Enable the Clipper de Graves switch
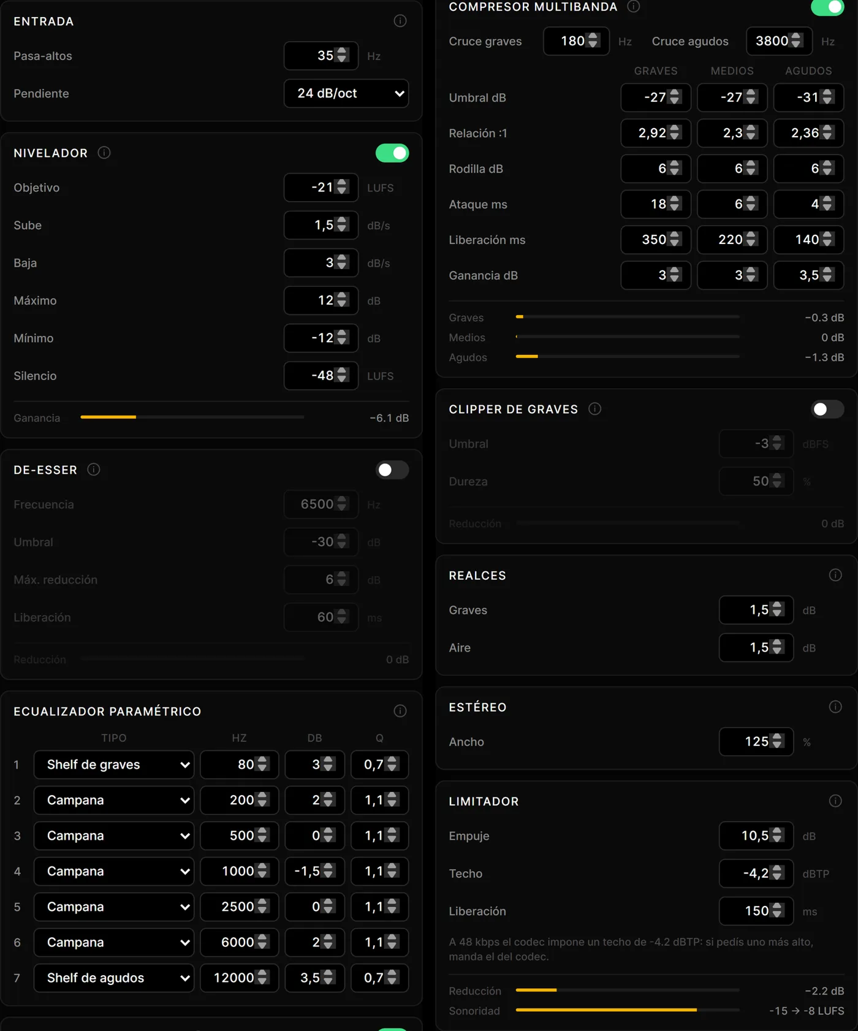 [x=827, y=409]
